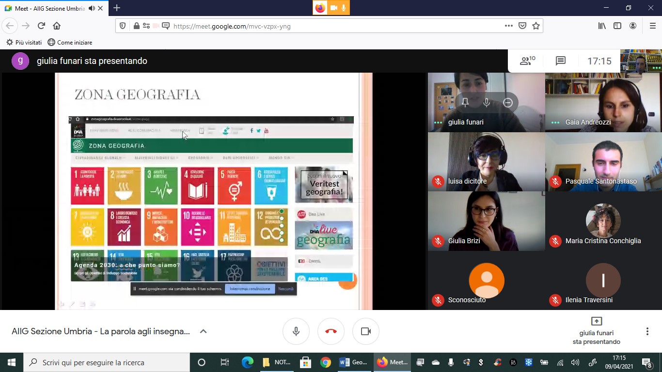The image size is (662, 372).
Task: Open Task View icon
Action: [x=225, y=362]
